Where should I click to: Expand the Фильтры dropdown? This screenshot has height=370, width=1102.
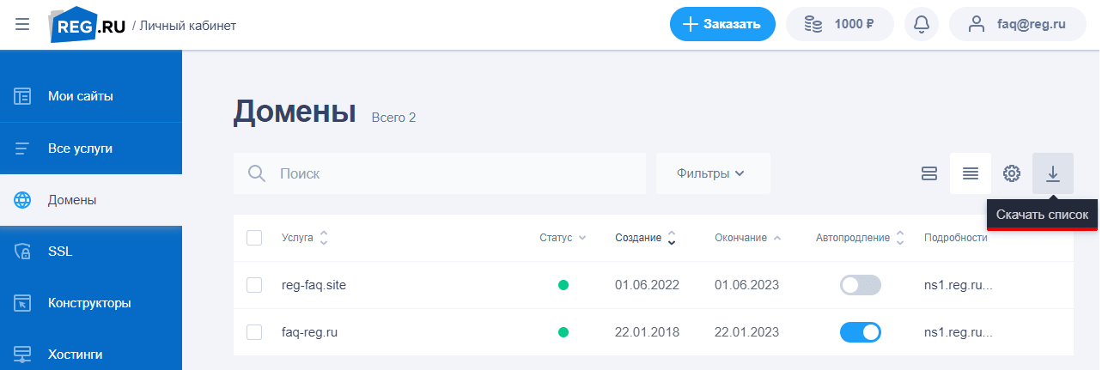[712, 173]
